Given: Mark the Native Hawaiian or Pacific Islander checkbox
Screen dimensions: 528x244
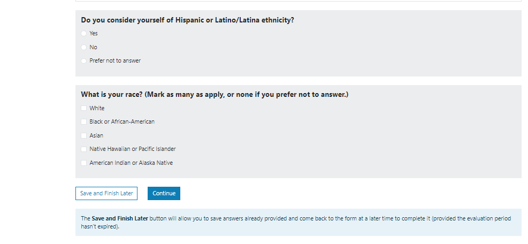Looking at the screenshot, I should pyautogui.click(x=83, y=149).
